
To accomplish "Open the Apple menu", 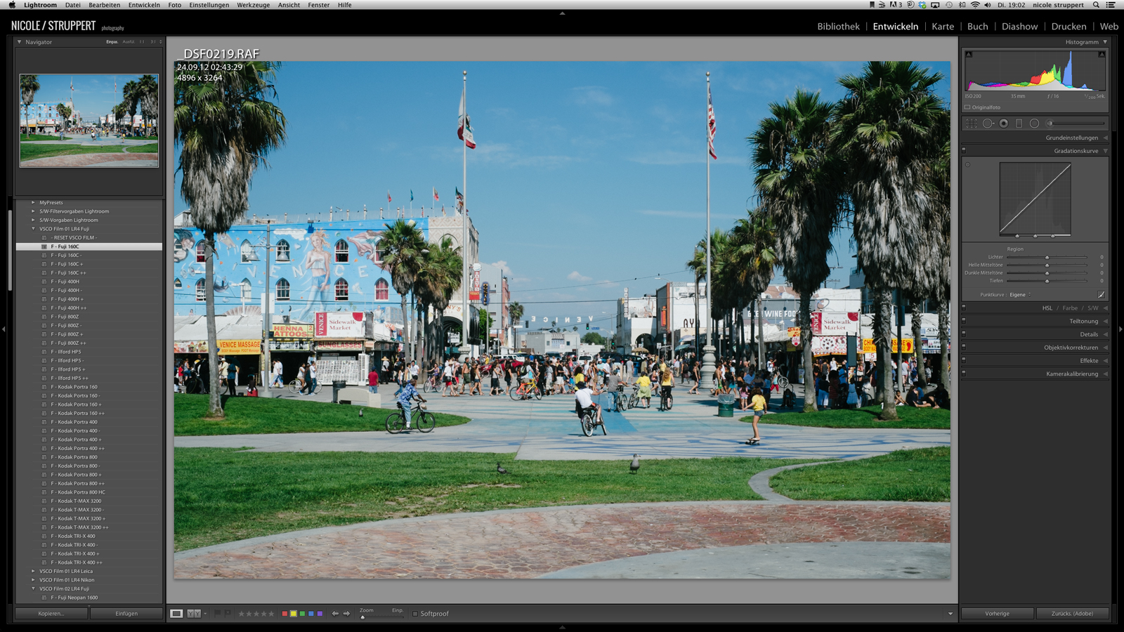I will pos(12,5).
